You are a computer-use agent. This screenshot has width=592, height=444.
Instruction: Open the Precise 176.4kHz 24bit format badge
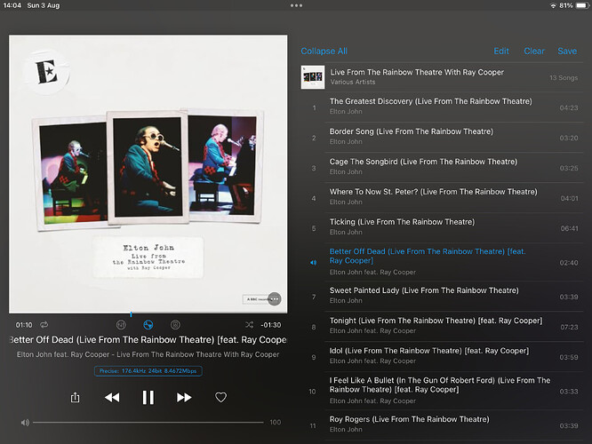point(148,371)
